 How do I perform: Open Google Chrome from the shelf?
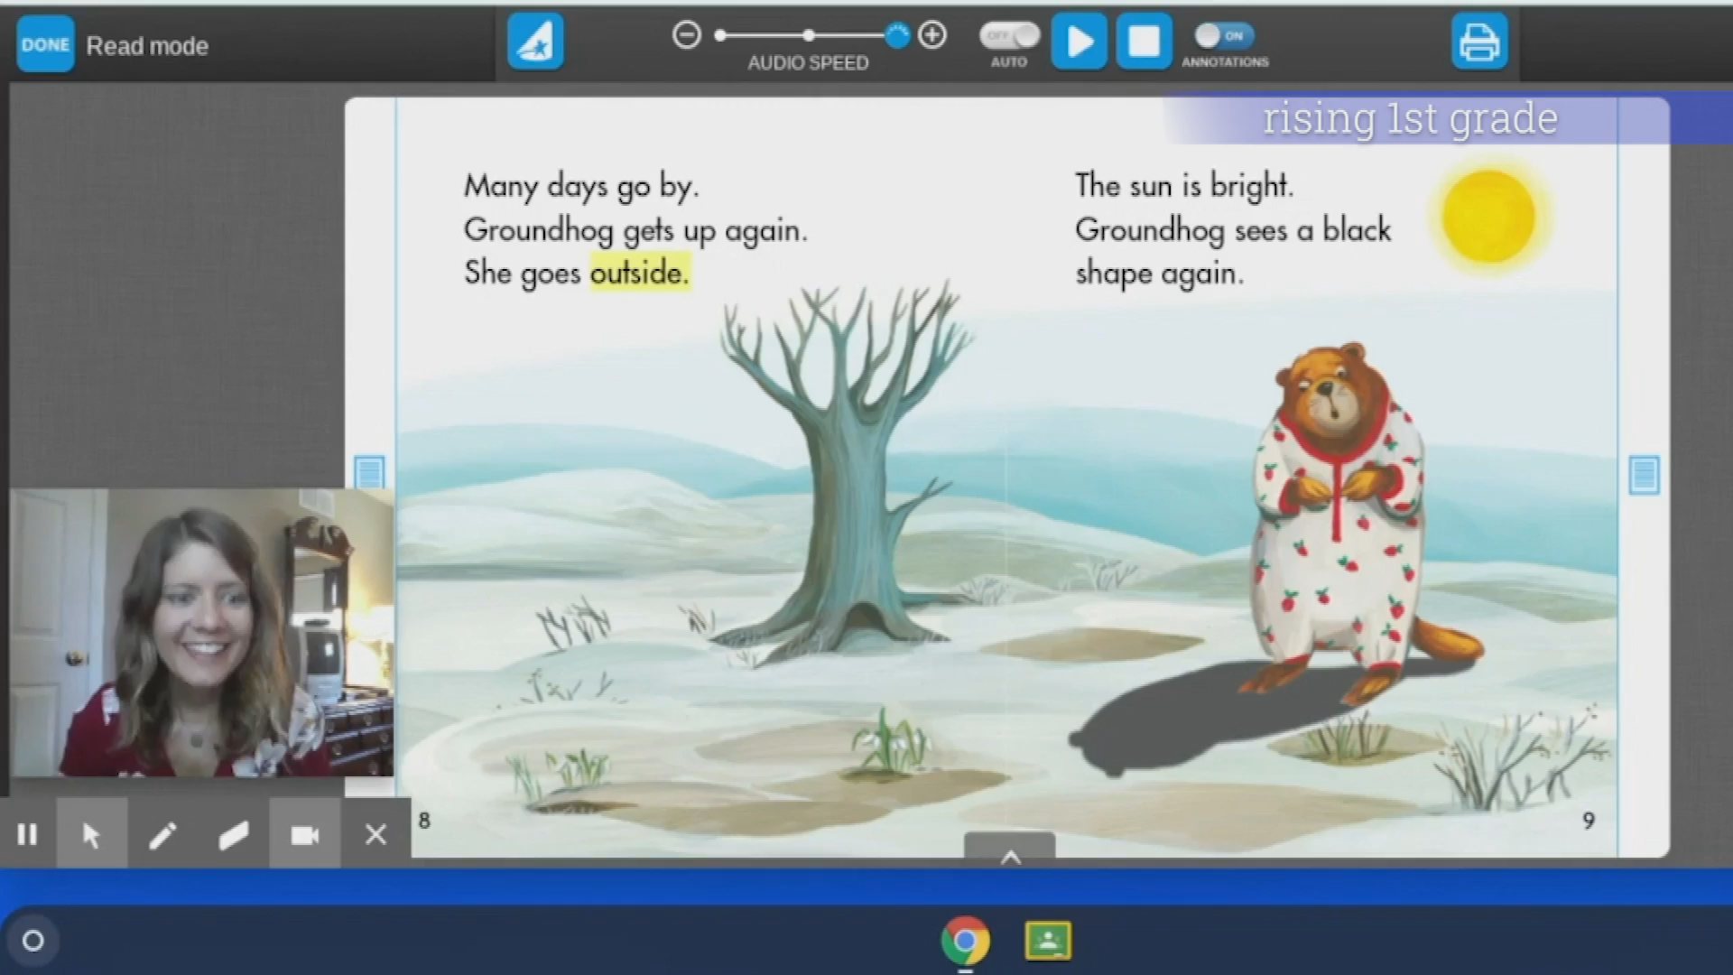point(965,941)
